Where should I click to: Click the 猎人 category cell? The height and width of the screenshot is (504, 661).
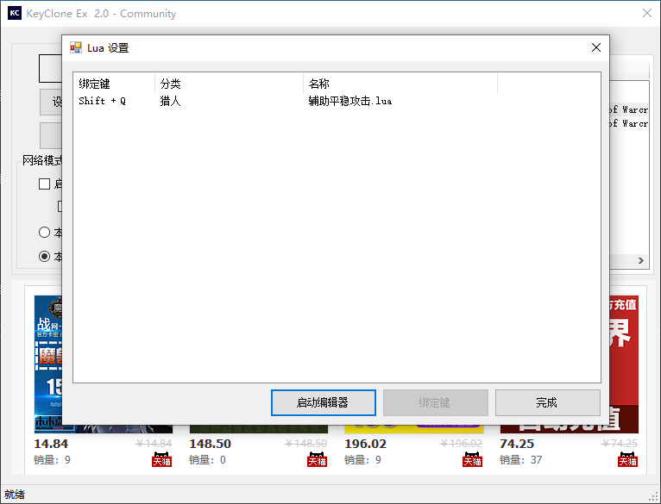click(170, 101)
